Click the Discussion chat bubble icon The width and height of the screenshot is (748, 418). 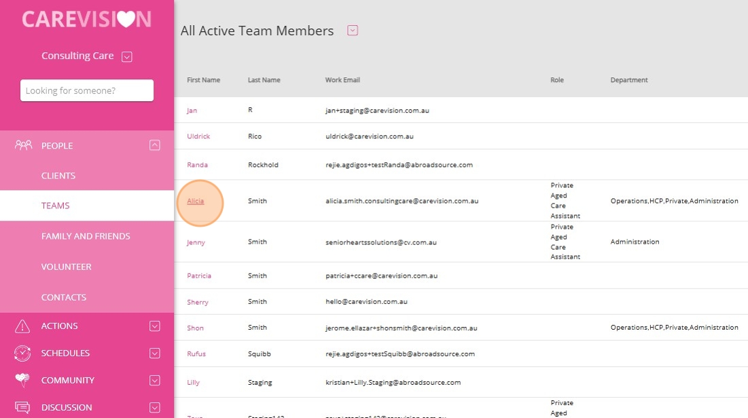22,407
